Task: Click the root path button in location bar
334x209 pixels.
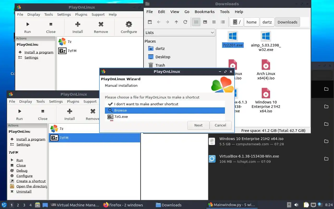Action: 237,22
